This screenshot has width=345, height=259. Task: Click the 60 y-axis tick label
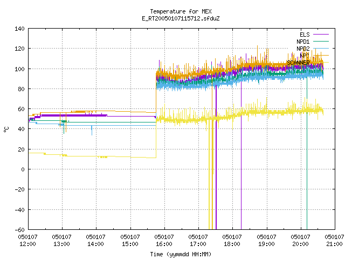click(21, 109)
